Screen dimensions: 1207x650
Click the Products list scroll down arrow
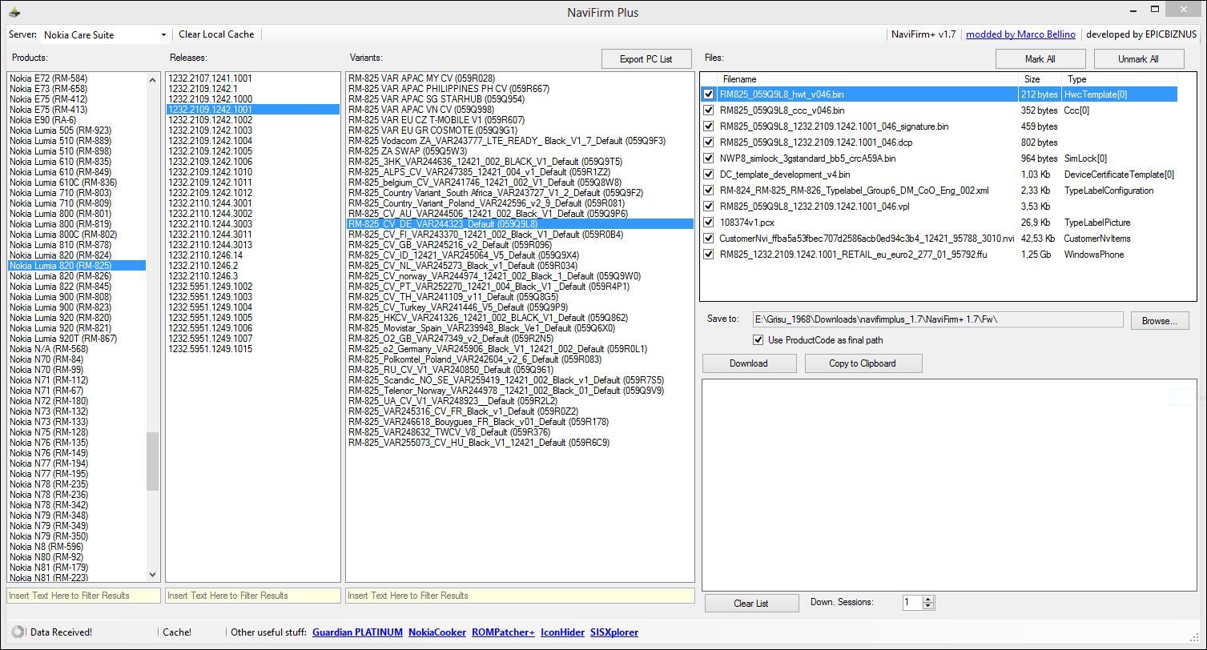153,574
